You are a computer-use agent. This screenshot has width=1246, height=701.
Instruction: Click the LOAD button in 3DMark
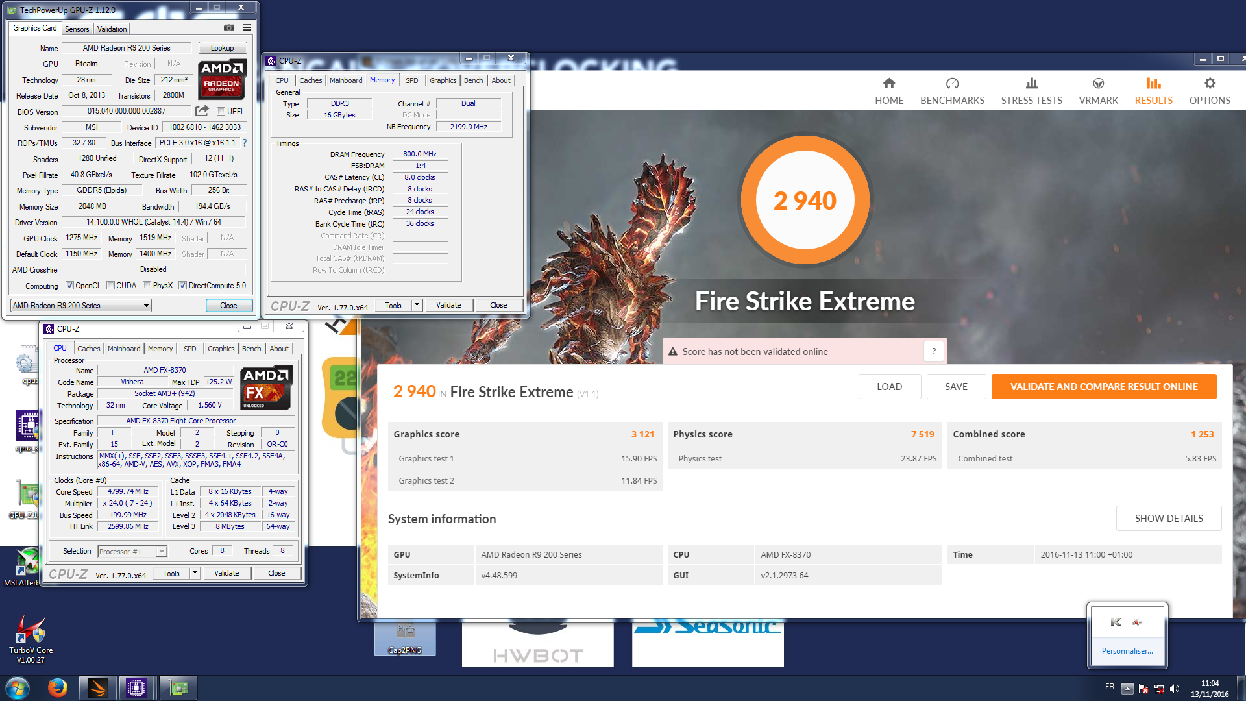(889, 386)
